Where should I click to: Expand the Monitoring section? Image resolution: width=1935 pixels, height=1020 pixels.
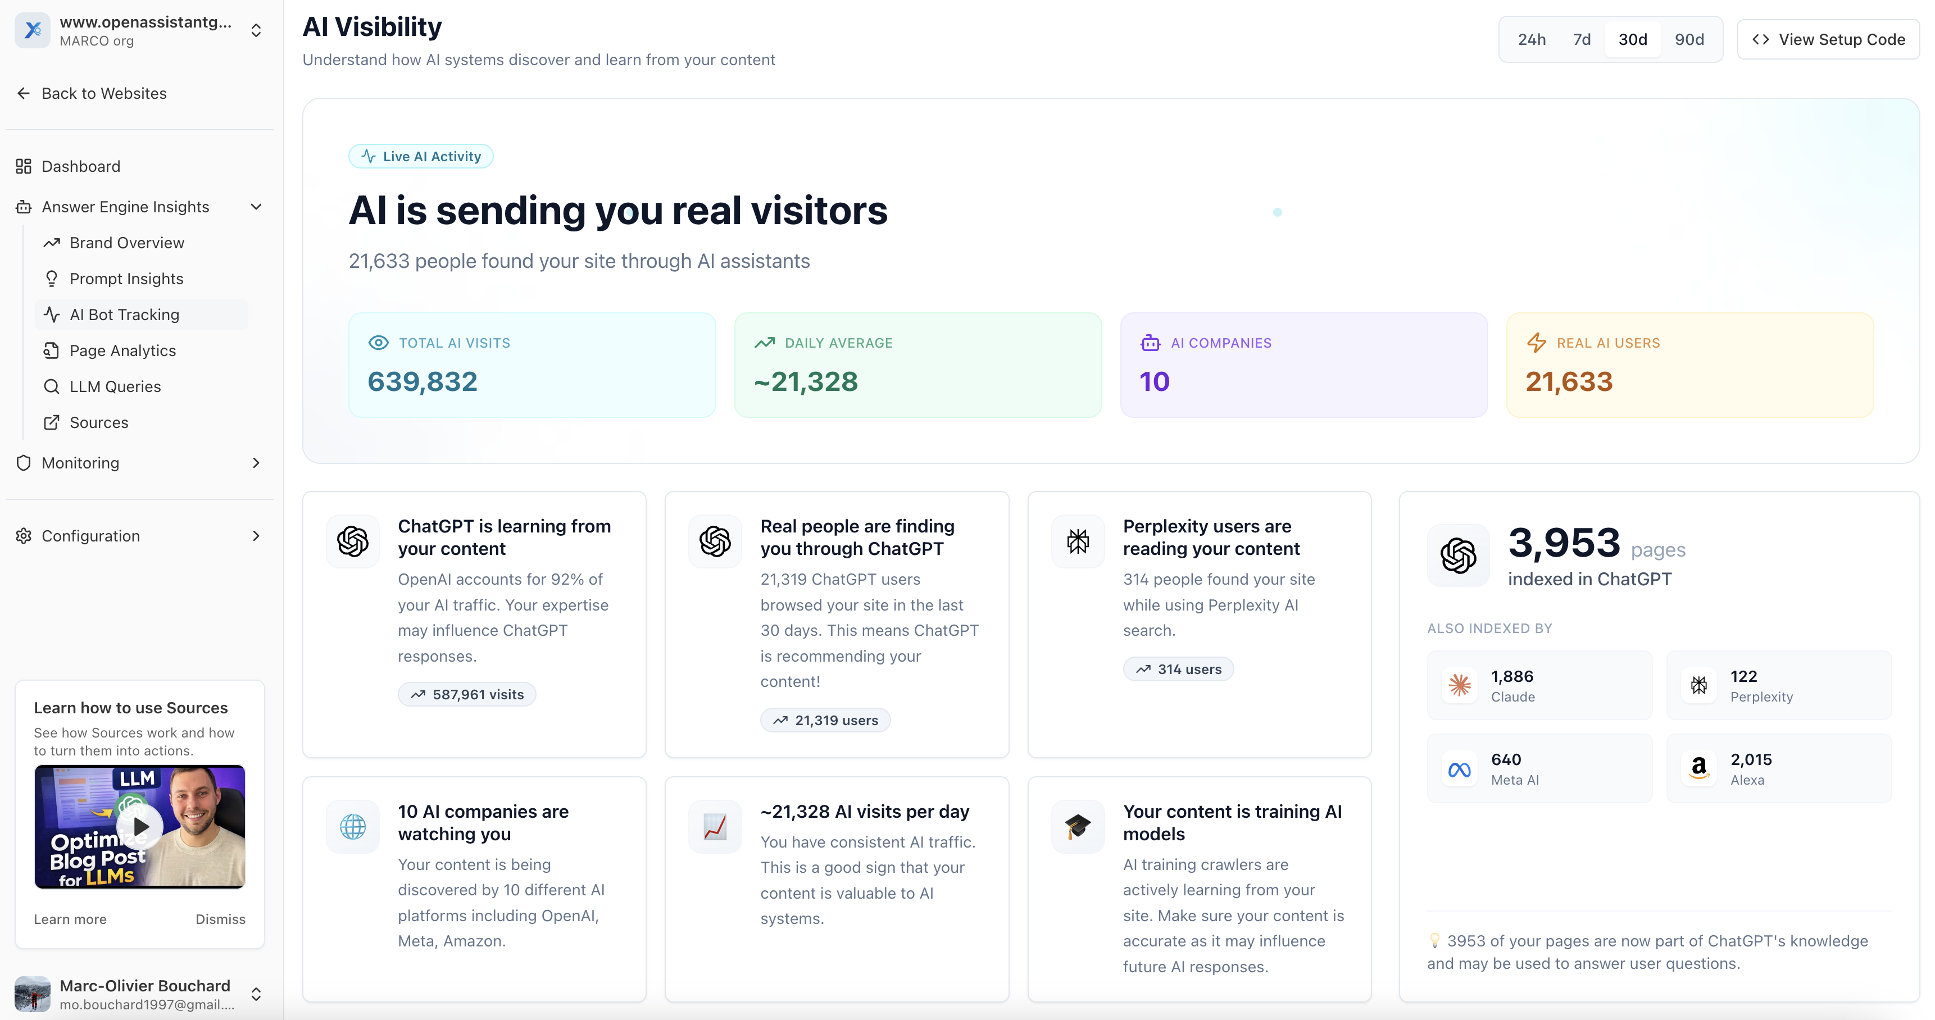256,463
